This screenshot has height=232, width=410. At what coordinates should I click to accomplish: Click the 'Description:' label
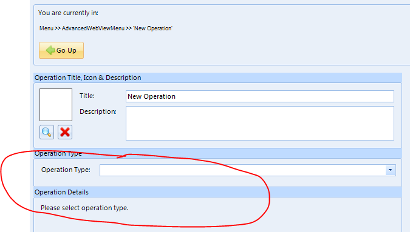click(x=98, y=111)
